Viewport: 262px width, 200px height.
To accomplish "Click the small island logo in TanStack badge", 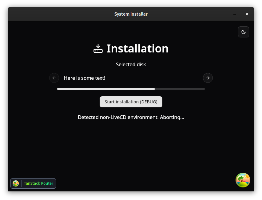I will [x=16, y=183].
